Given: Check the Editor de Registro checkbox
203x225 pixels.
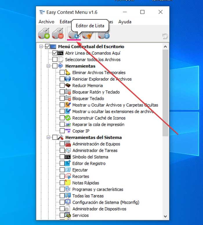Looking at the screenshot, I should 62,163.
